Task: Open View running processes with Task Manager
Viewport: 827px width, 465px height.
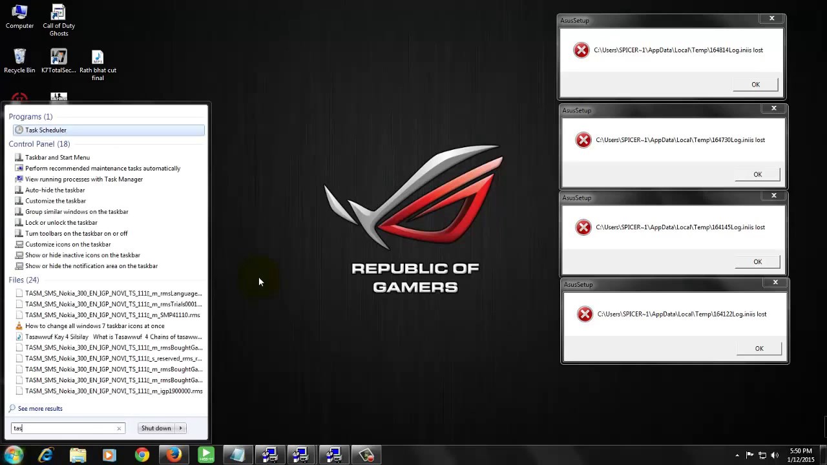Action: [x=83, y=180]
